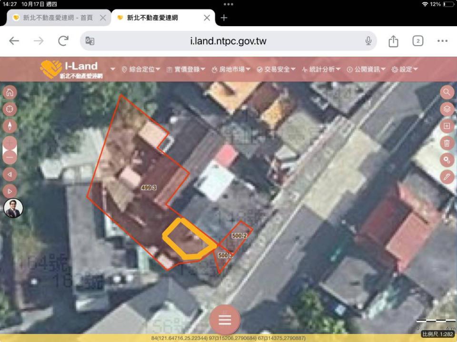This screenshot has height=342, width=457.
Task: Select the pencil drawing tool
Action: [x=447, y=176]
